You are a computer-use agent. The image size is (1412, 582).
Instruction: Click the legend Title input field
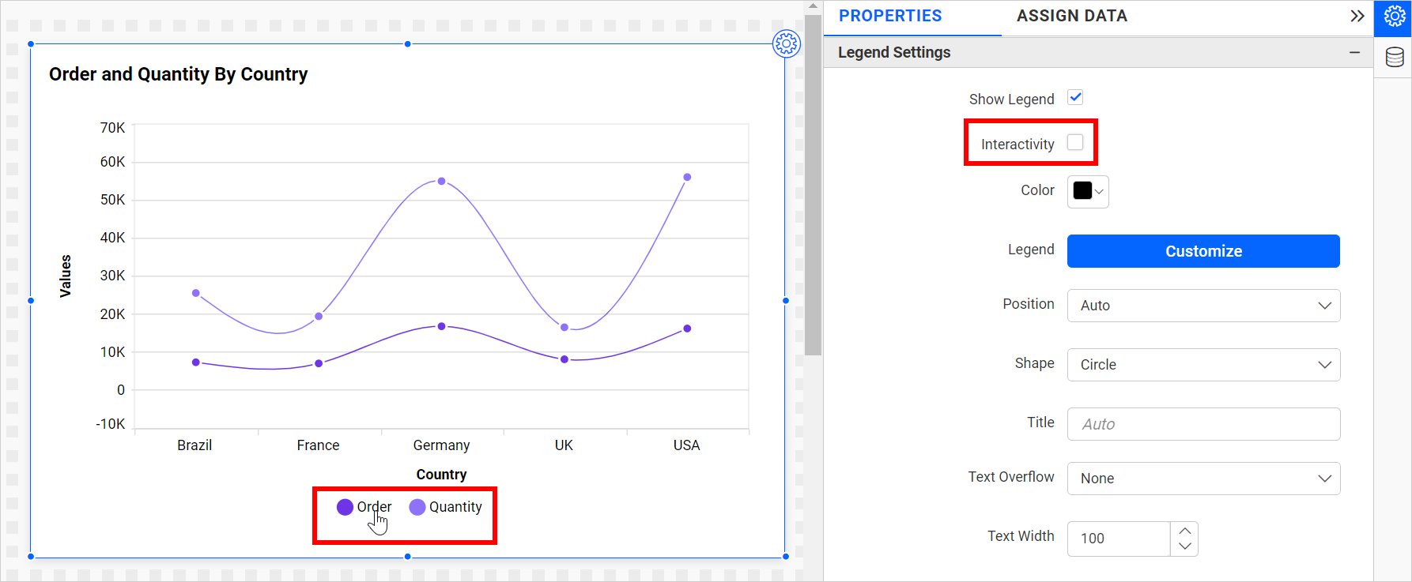1203,424
